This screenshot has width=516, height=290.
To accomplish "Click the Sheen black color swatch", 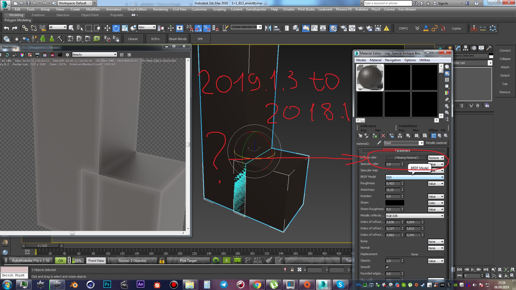I will [x=395, y=203].
